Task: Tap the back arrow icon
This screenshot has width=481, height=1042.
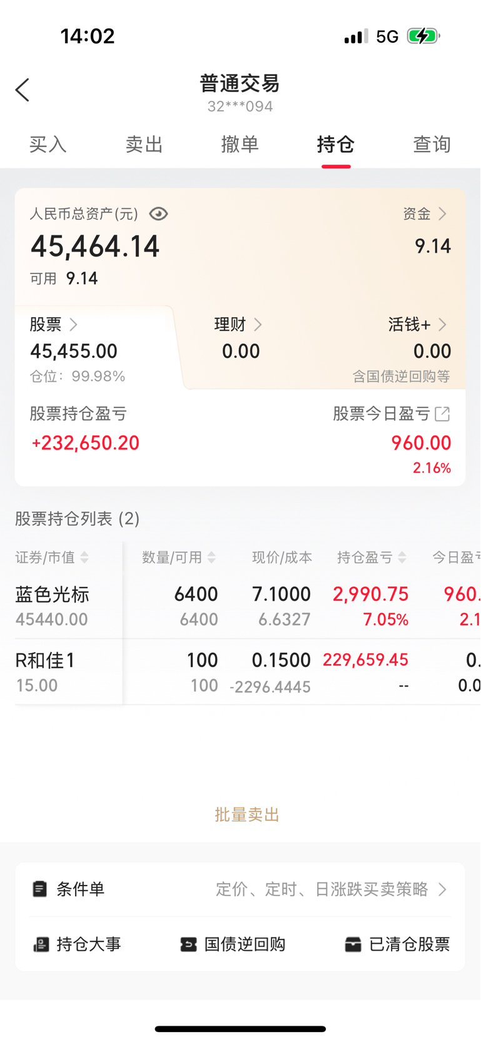Action: (23, 90)
